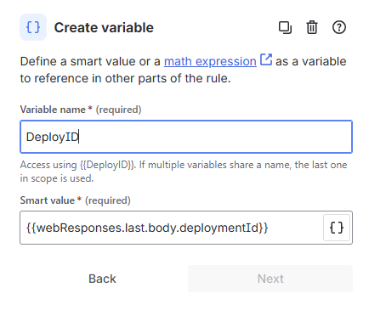Click the Back button
The height and width of the screenshot is (310, 369).
(x=102, y=279)
